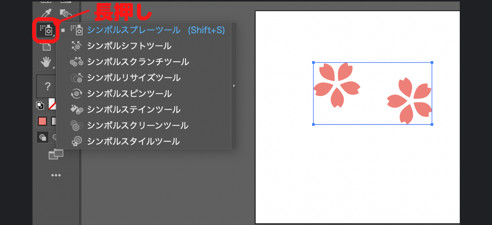Click the circled Symbol Sprayer tool icon
Image resolution: width=492 pixels, height=225 pixels.
[46, 31]
